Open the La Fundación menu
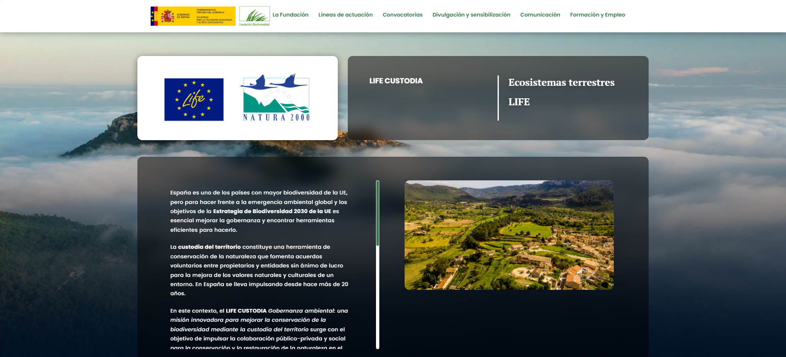786x357 pixels. click(x=290, y=15)
